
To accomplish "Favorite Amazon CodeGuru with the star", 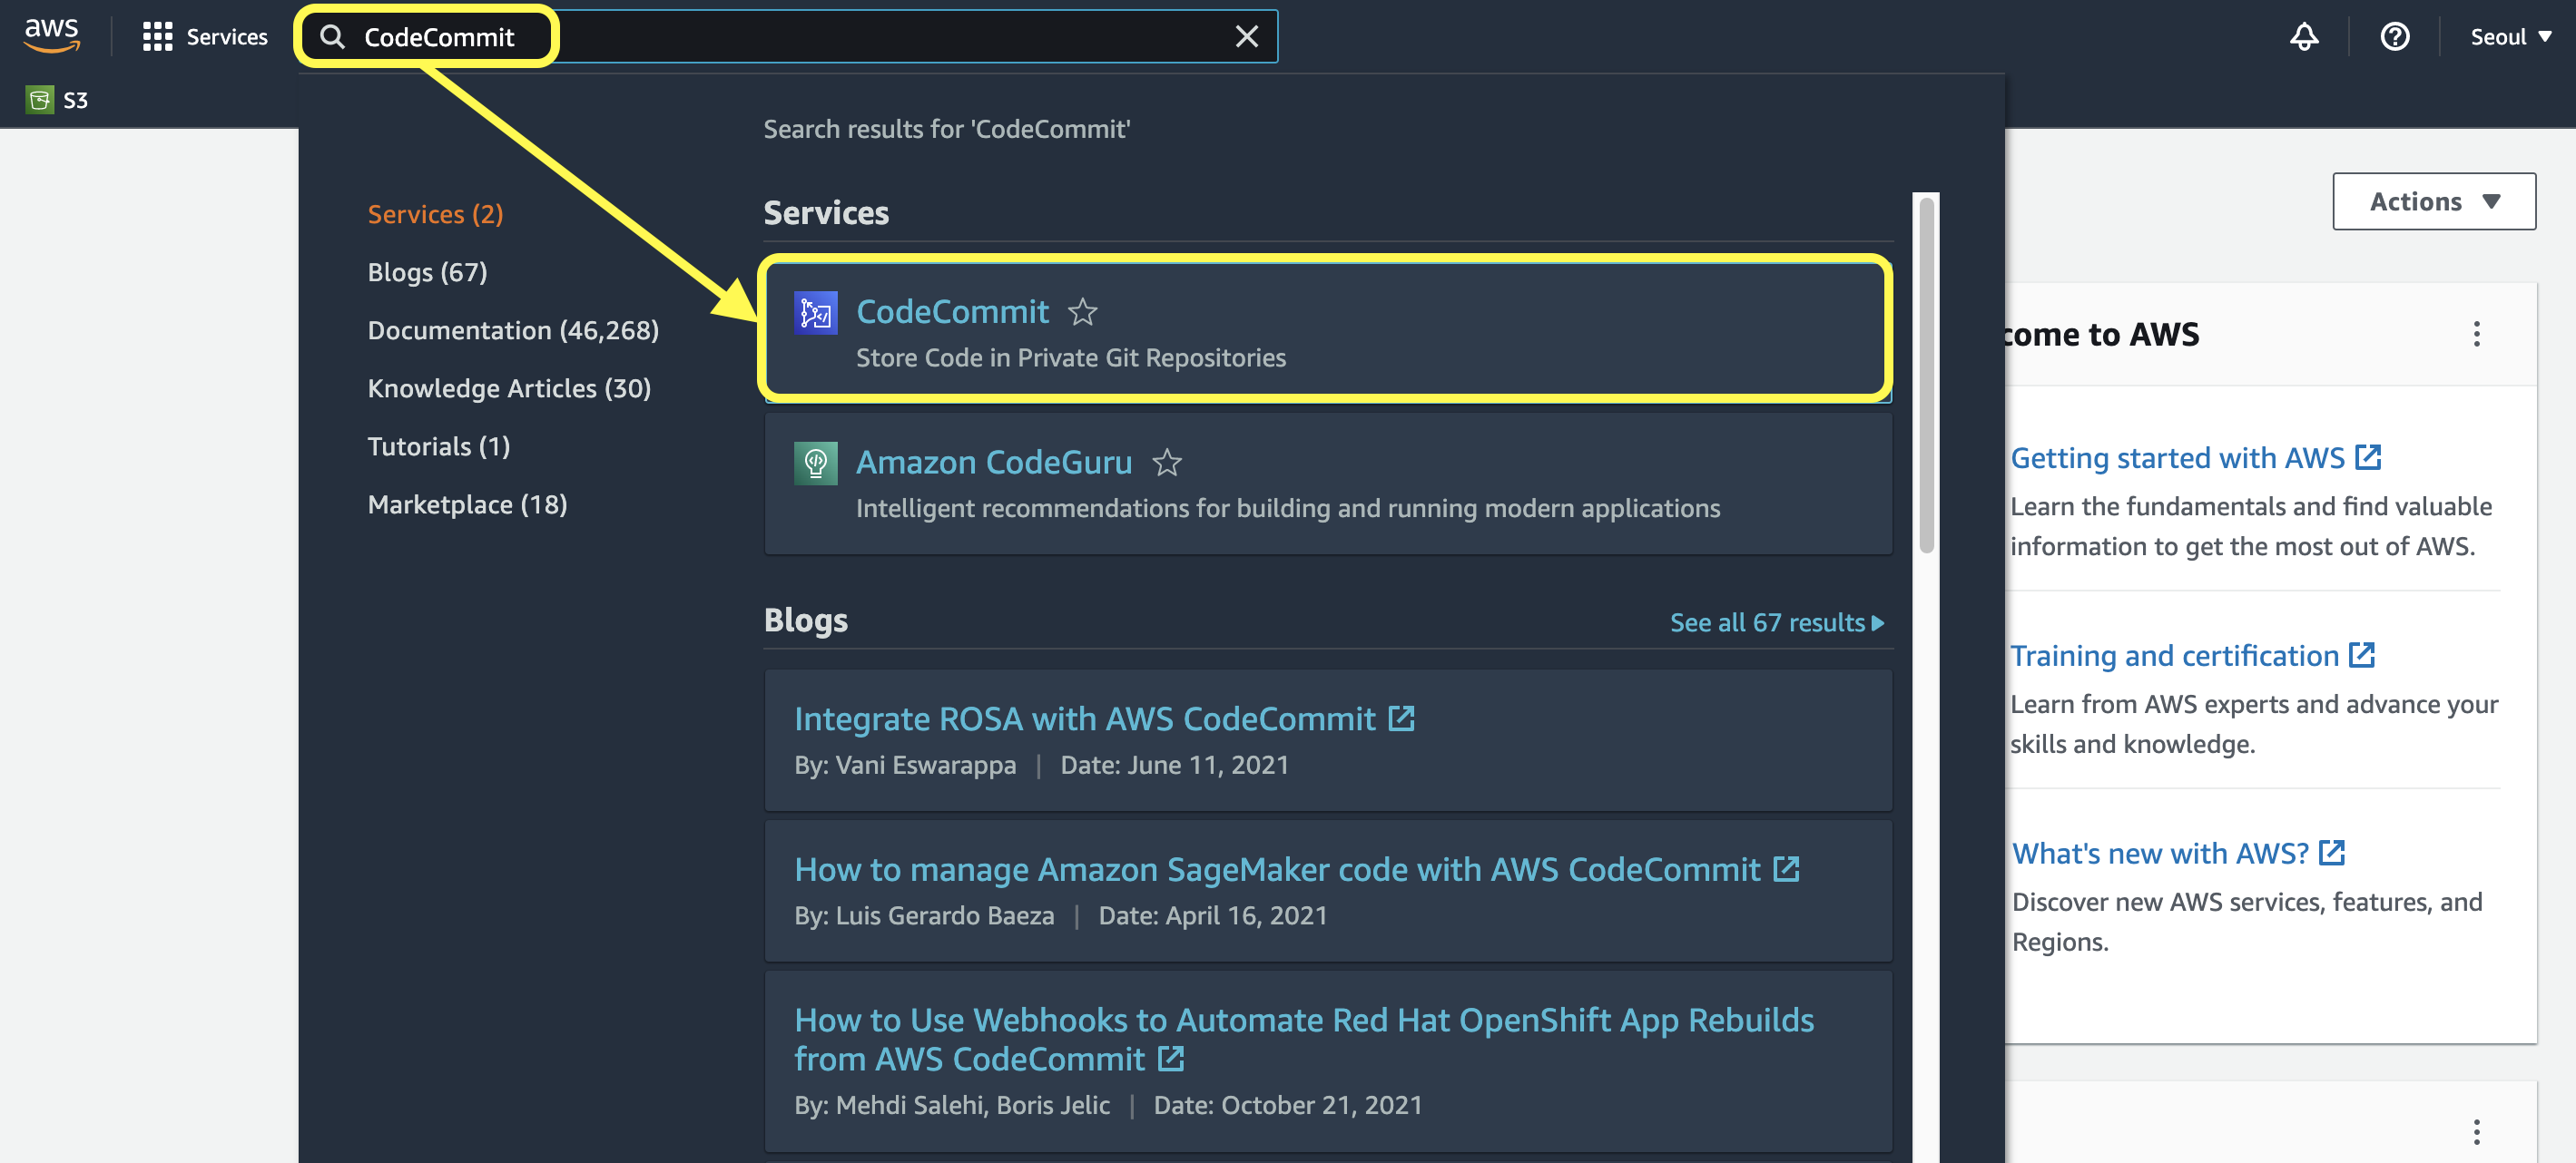I will 1166,463.
